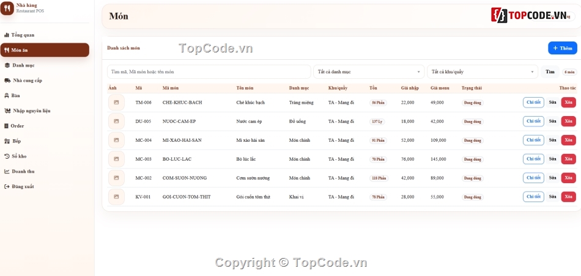Click the Restaurant POS brand text

[30, 11]
